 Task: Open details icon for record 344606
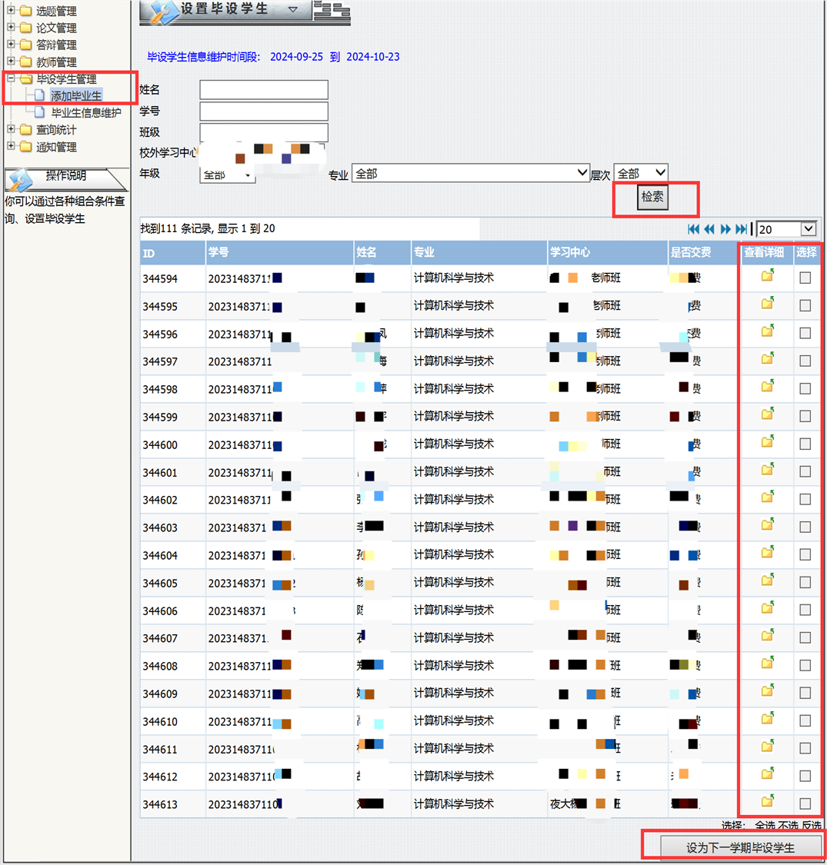[x=767, y=609]
